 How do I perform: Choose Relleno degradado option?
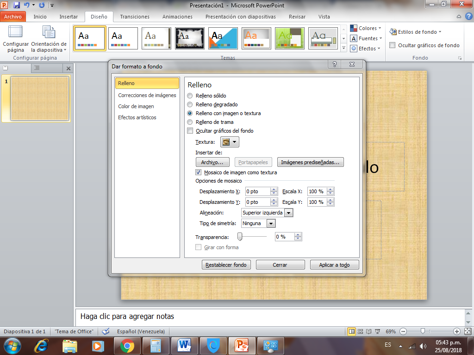point(190,104)
